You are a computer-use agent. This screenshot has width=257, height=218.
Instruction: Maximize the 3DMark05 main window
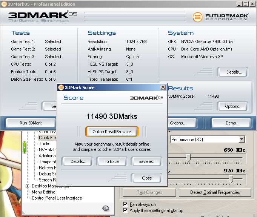tap(246, 4)
